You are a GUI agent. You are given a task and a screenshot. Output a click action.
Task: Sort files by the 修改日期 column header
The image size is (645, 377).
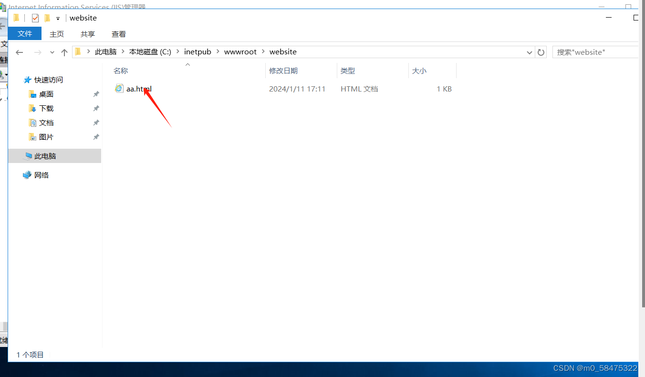283,71
